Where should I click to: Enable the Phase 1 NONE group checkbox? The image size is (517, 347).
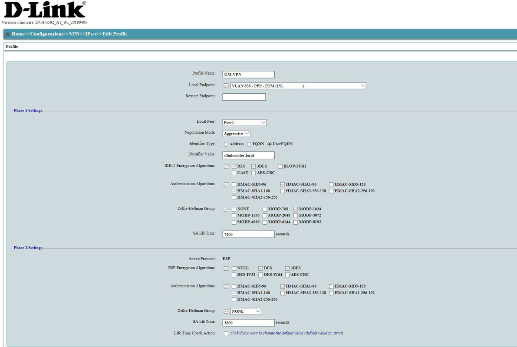point(234,209)
